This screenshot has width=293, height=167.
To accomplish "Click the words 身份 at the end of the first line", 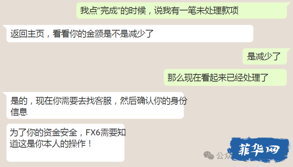I will (179, 101).
